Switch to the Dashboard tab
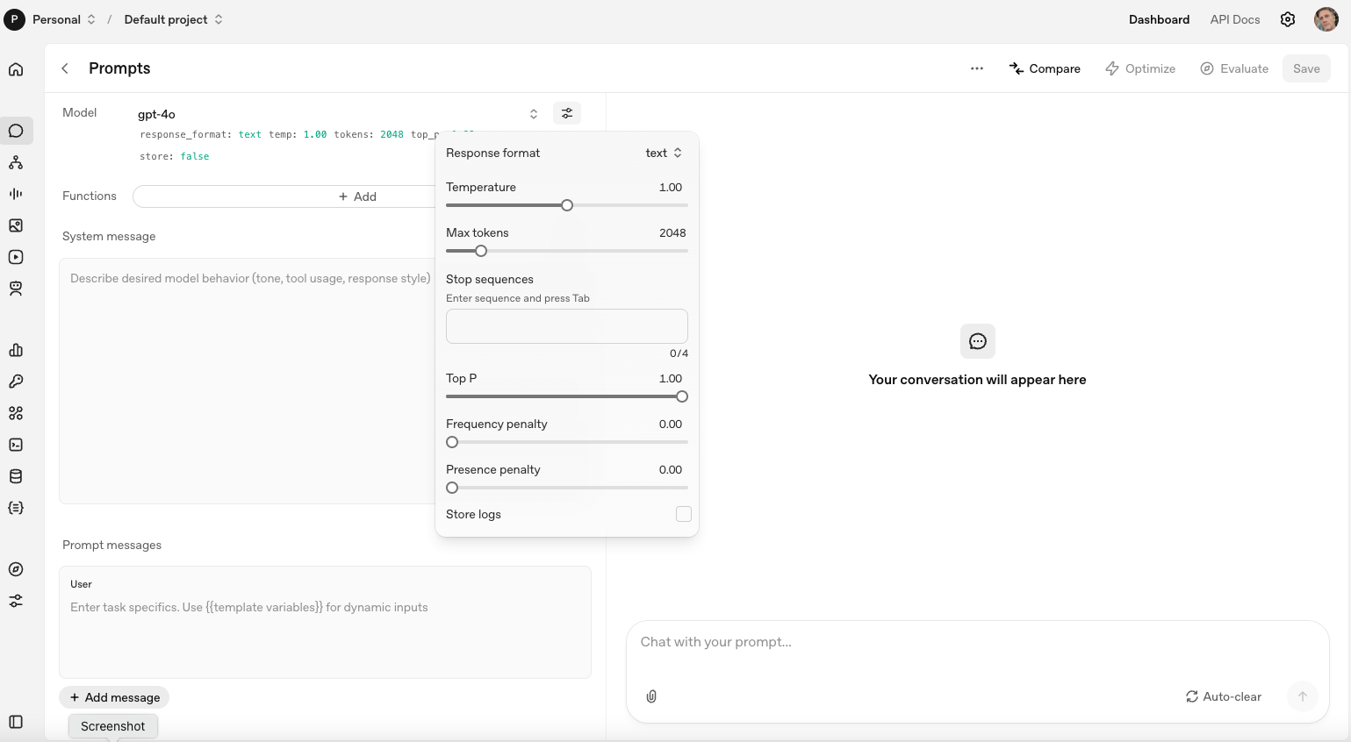The height and width of the screenshot is (742, 1351). [x=1159, y=19]
